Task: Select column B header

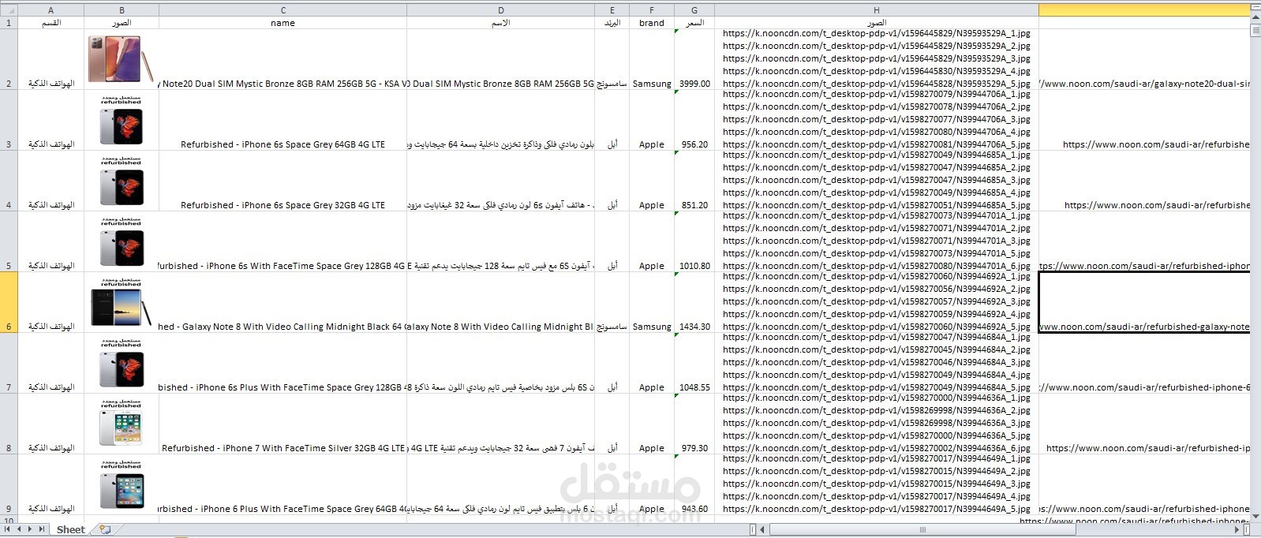Action: 122,10
